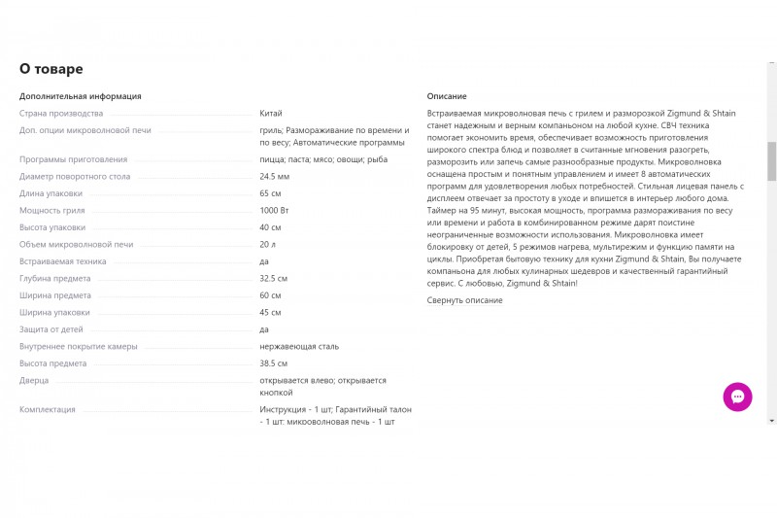Click the scrollbar up arrow
Screen dimensions: 777x518
coord(772,64)
